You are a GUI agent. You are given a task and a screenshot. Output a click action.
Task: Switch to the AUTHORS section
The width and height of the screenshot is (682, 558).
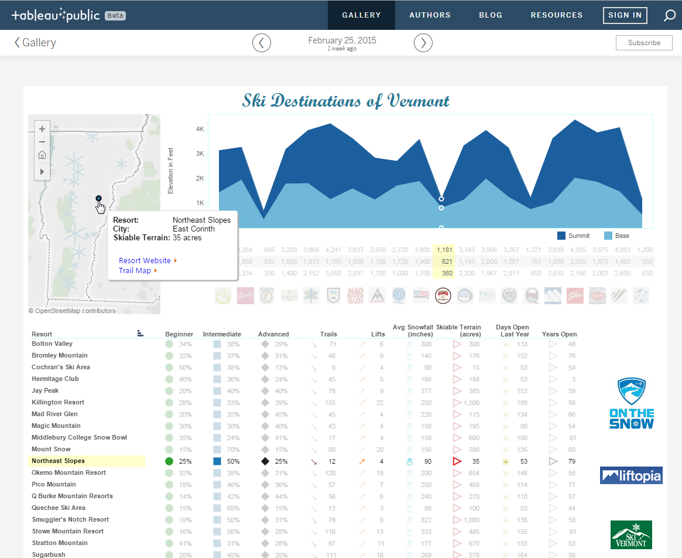click(x=430, y=15)
